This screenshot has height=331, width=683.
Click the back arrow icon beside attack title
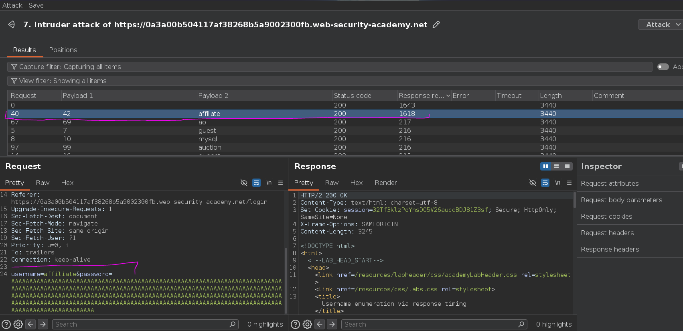pyautogui.click(x=12, y=24)
